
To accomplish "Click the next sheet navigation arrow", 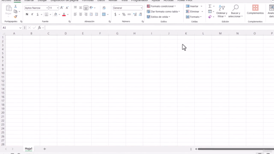I will 12,149.
